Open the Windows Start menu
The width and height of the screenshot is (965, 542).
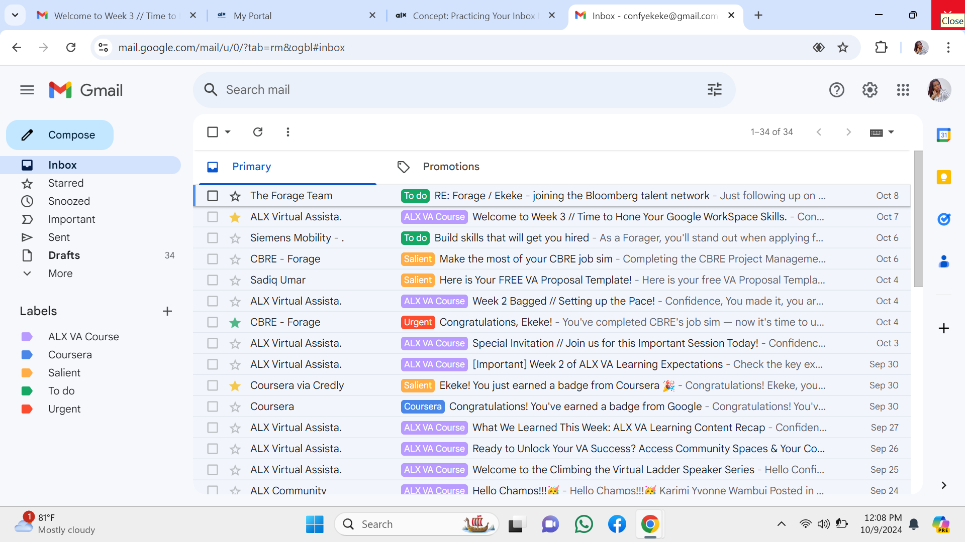point(315,524)
